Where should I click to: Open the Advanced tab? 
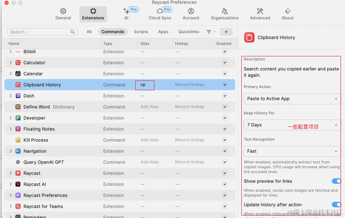click(260, 14)
